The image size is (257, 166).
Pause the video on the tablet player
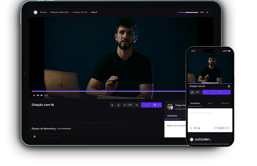(34, 95)
